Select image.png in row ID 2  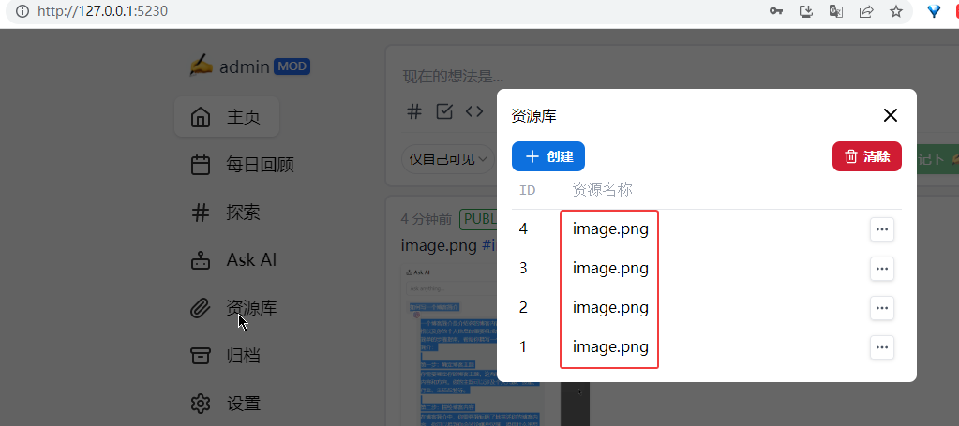coord(610,307)
